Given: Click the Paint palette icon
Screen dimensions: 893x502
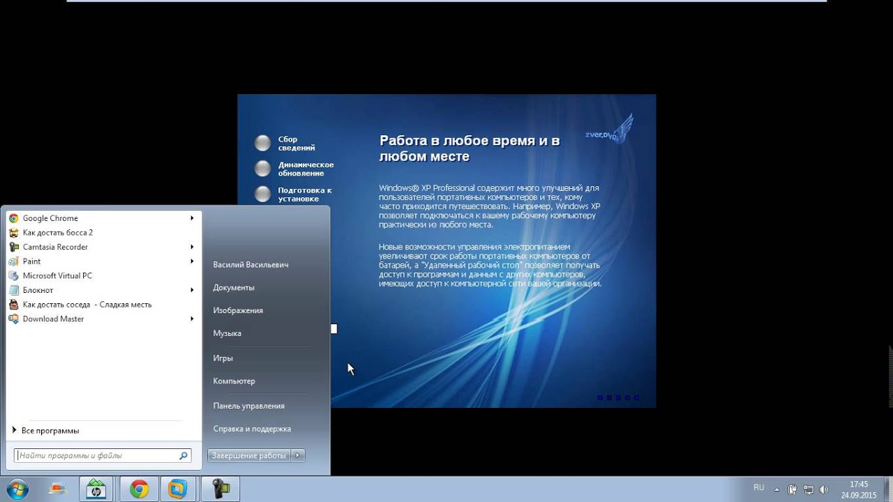Looking at the screenshot, I should click(14, 261).
